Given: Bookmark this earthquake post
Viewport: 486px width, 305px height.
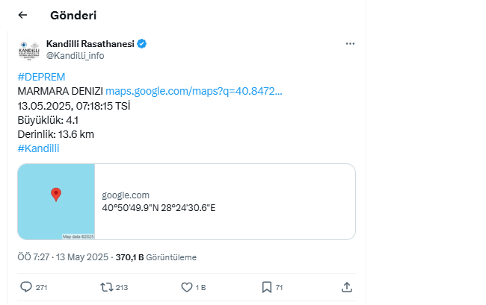Looking at the screenshot, I should (267, 286).
